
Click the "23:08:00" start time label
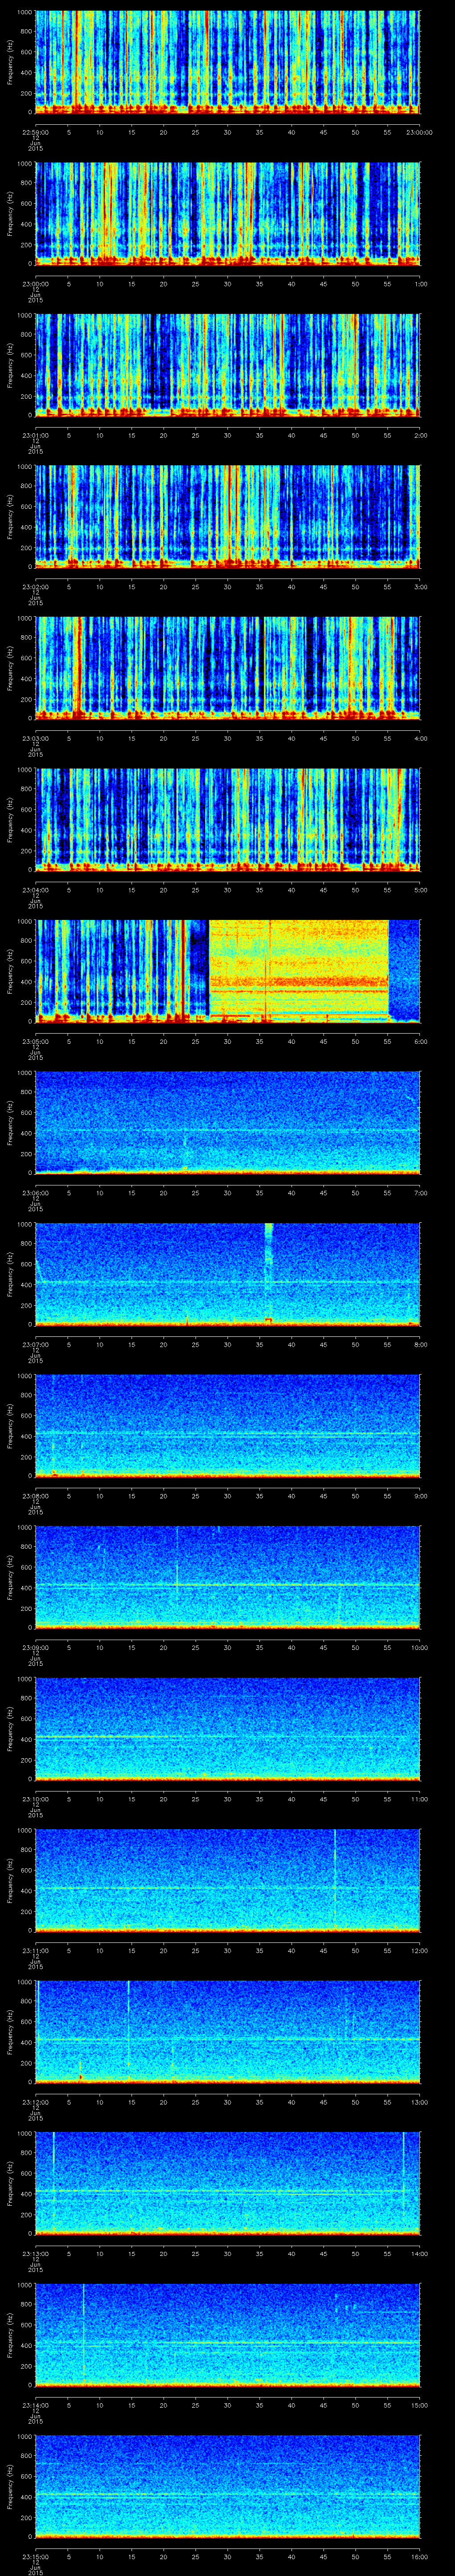pos(35,1495)
